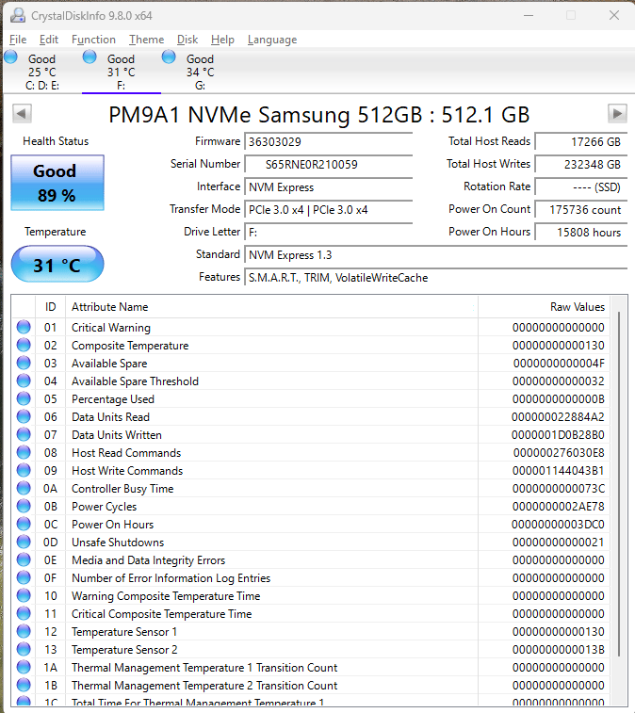Click Power On Count value 175736 count
This screenshot has width=635, height=713.
pyautogui.click(x=581, y=210)
